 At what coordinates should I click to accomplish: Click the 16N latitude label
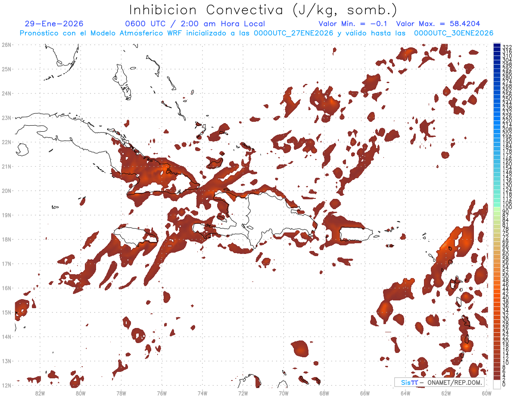pyautogui.click(x=6, y=288)
